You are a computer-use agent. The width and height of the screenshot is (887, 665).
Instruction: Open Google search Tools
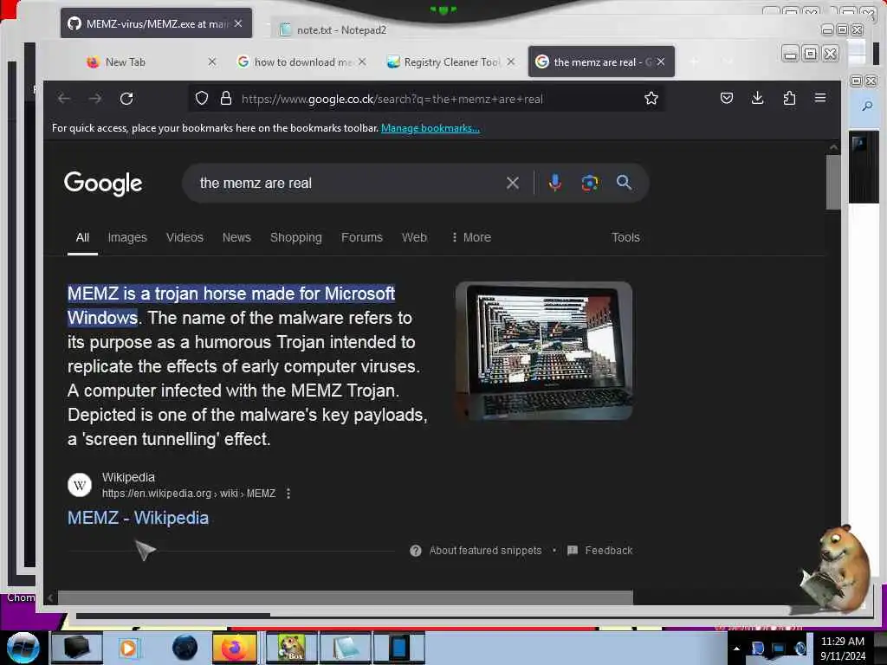click(625, 237)
